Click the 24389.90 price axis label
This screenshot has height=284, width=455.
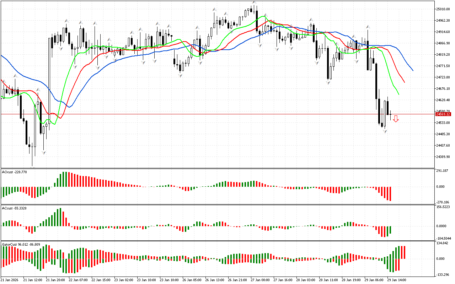443,157
